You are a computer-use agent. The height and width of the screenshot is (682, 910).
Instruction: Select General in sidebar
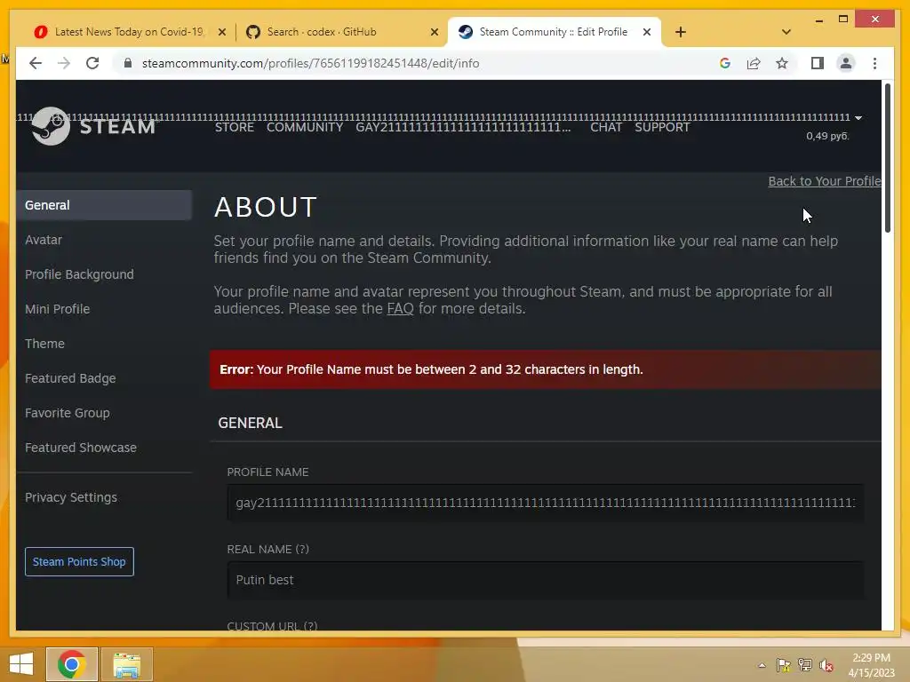104,205
